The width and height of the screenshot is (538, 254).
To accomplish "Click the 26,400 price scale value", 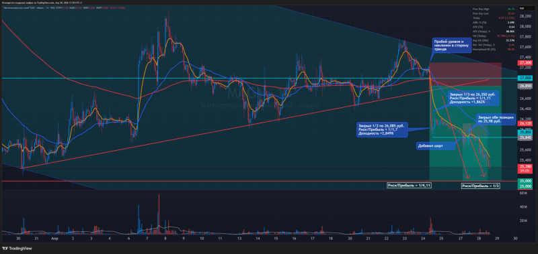I will click(x=526, y=109).
